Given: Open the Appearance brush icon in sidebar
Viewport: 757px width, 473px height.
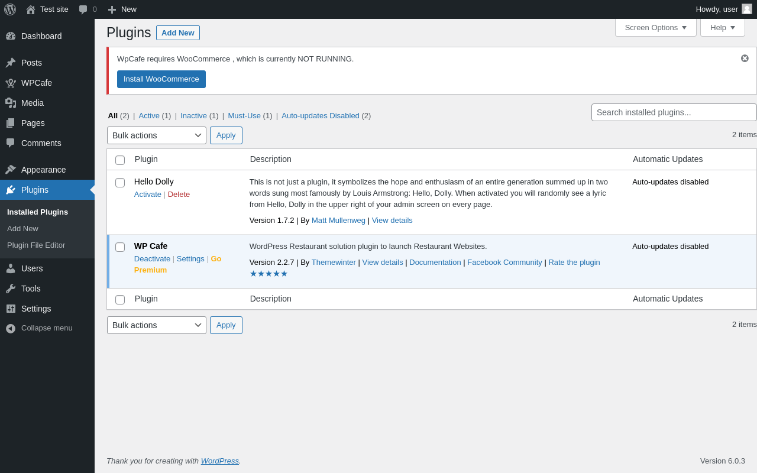Looking at the screenshot, I should point(11,170).
